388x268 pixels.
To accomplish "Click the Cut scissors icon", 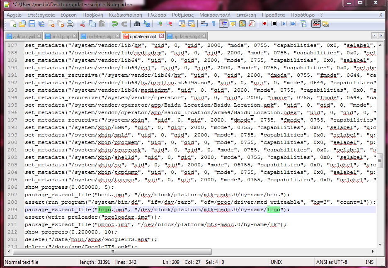I will click(x=83, y=24).
